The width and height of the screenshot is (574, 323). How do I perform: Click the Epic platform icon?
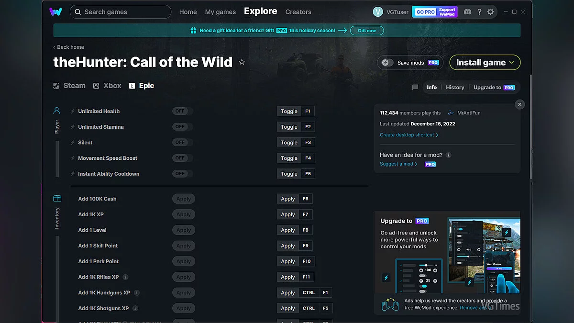tap(132, 86)
